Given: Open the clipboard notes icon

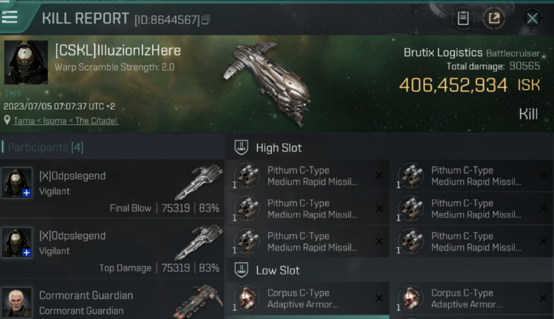Looking at the screenshot, I should tap(463, 18).
